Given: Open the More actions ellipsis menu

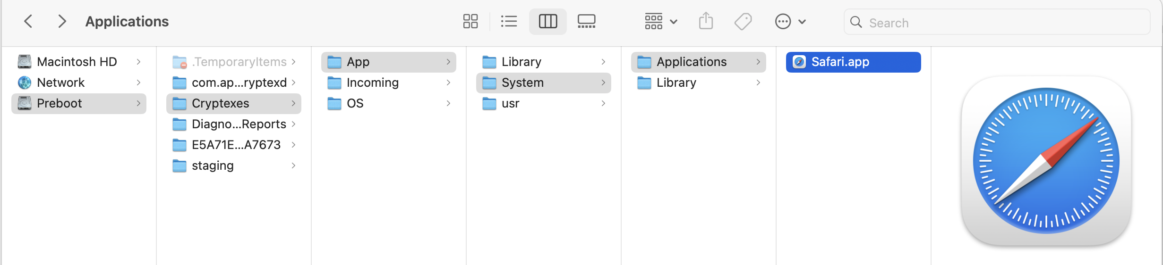Looking at the screenshot, I should [x=790, y=21].
